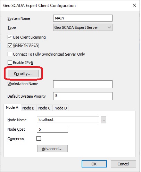Image resolution: width=141 pixels, height=172 pixels.
Task: Open the Node D tab
Action: (60, 108)
